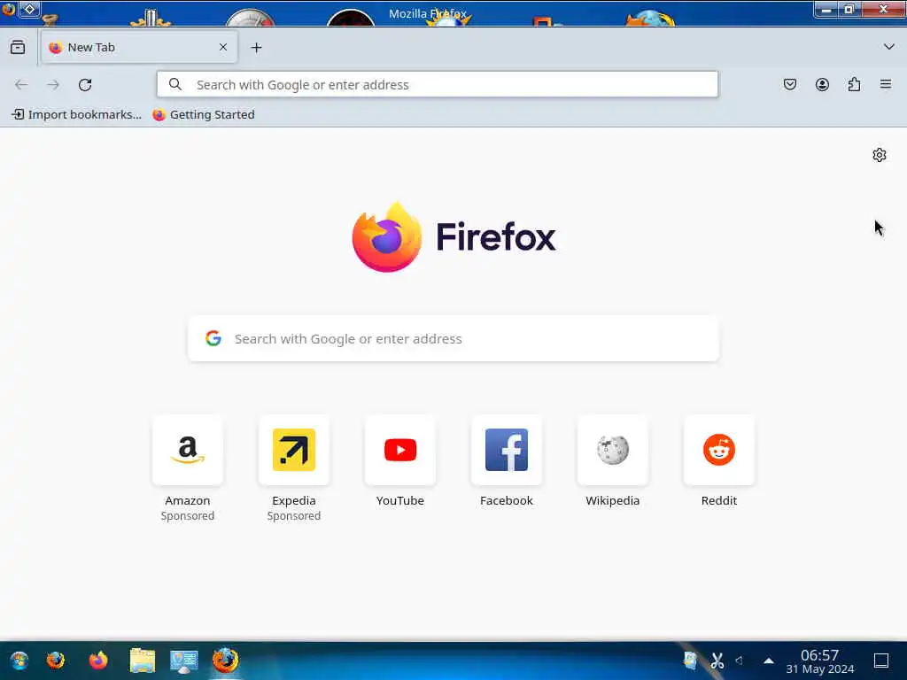Open a new tab with the plus button
Viewport: 907px width, 680px height.
click(x=256, y=48)
